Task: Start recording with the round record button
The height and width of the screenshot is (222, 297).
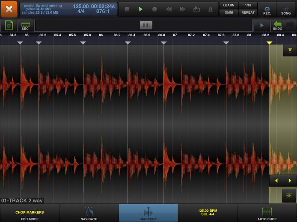Action: 154,9
